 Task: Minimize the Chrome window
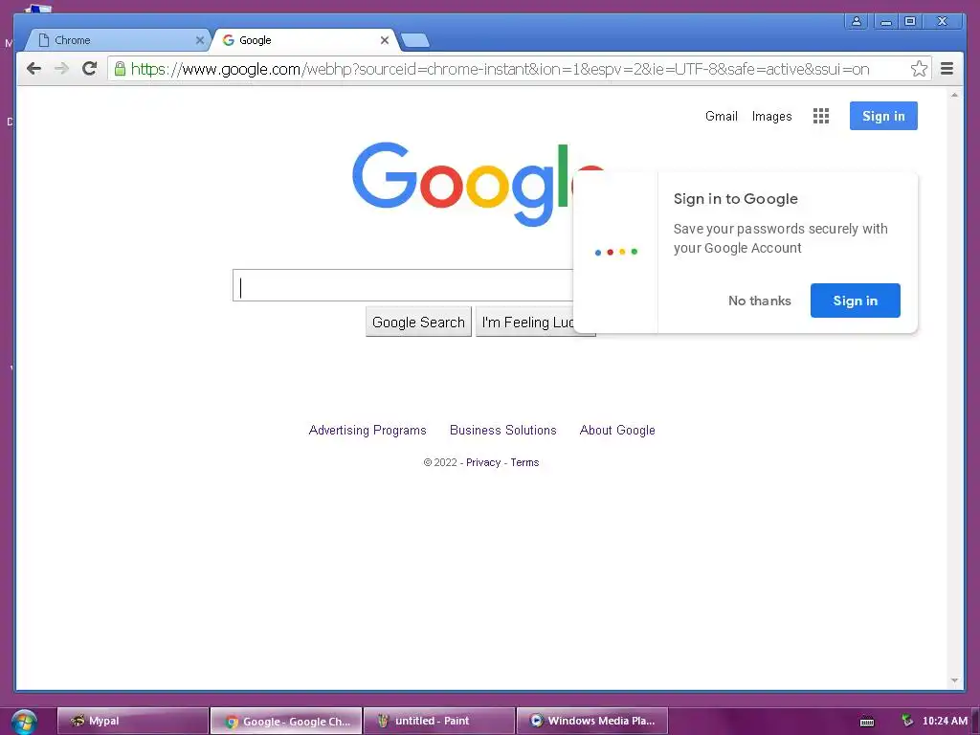point(885,21)
